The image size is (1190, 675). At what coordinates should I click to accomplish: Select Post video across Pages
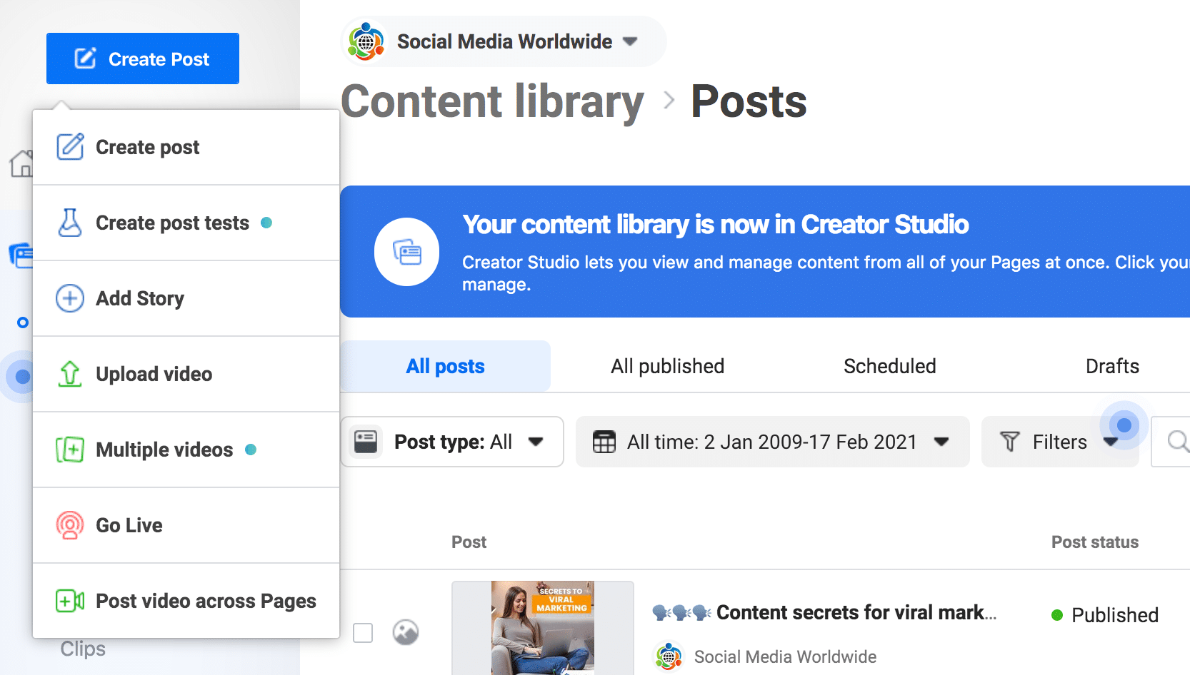186,601
